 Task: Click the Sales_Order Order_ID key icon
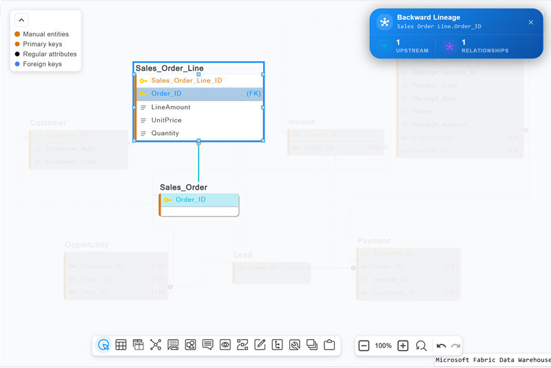[167, 200]
